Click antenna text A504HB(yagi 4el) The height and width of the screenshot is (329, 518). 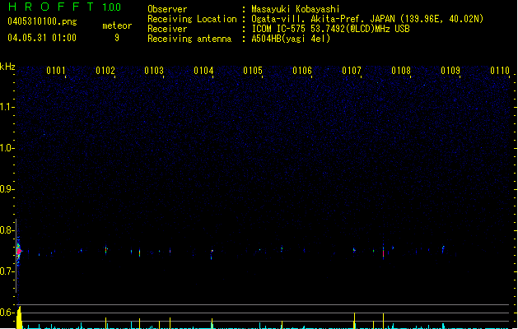(291, 39)
